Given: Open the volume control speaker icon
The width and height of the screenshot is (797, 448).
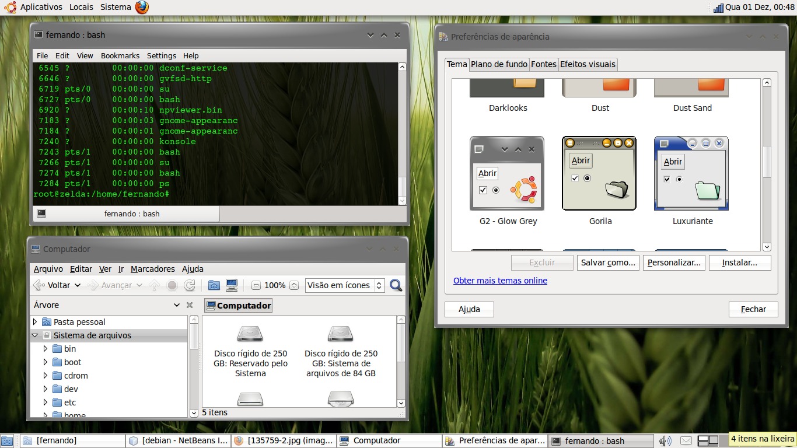Looking at the screenshot, I should 666,441.
